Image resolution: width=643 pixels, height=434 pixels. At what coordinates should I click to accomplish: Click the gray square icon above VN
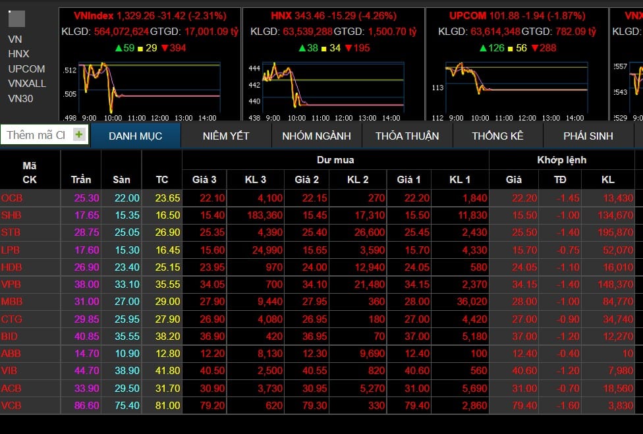(17, 18)
